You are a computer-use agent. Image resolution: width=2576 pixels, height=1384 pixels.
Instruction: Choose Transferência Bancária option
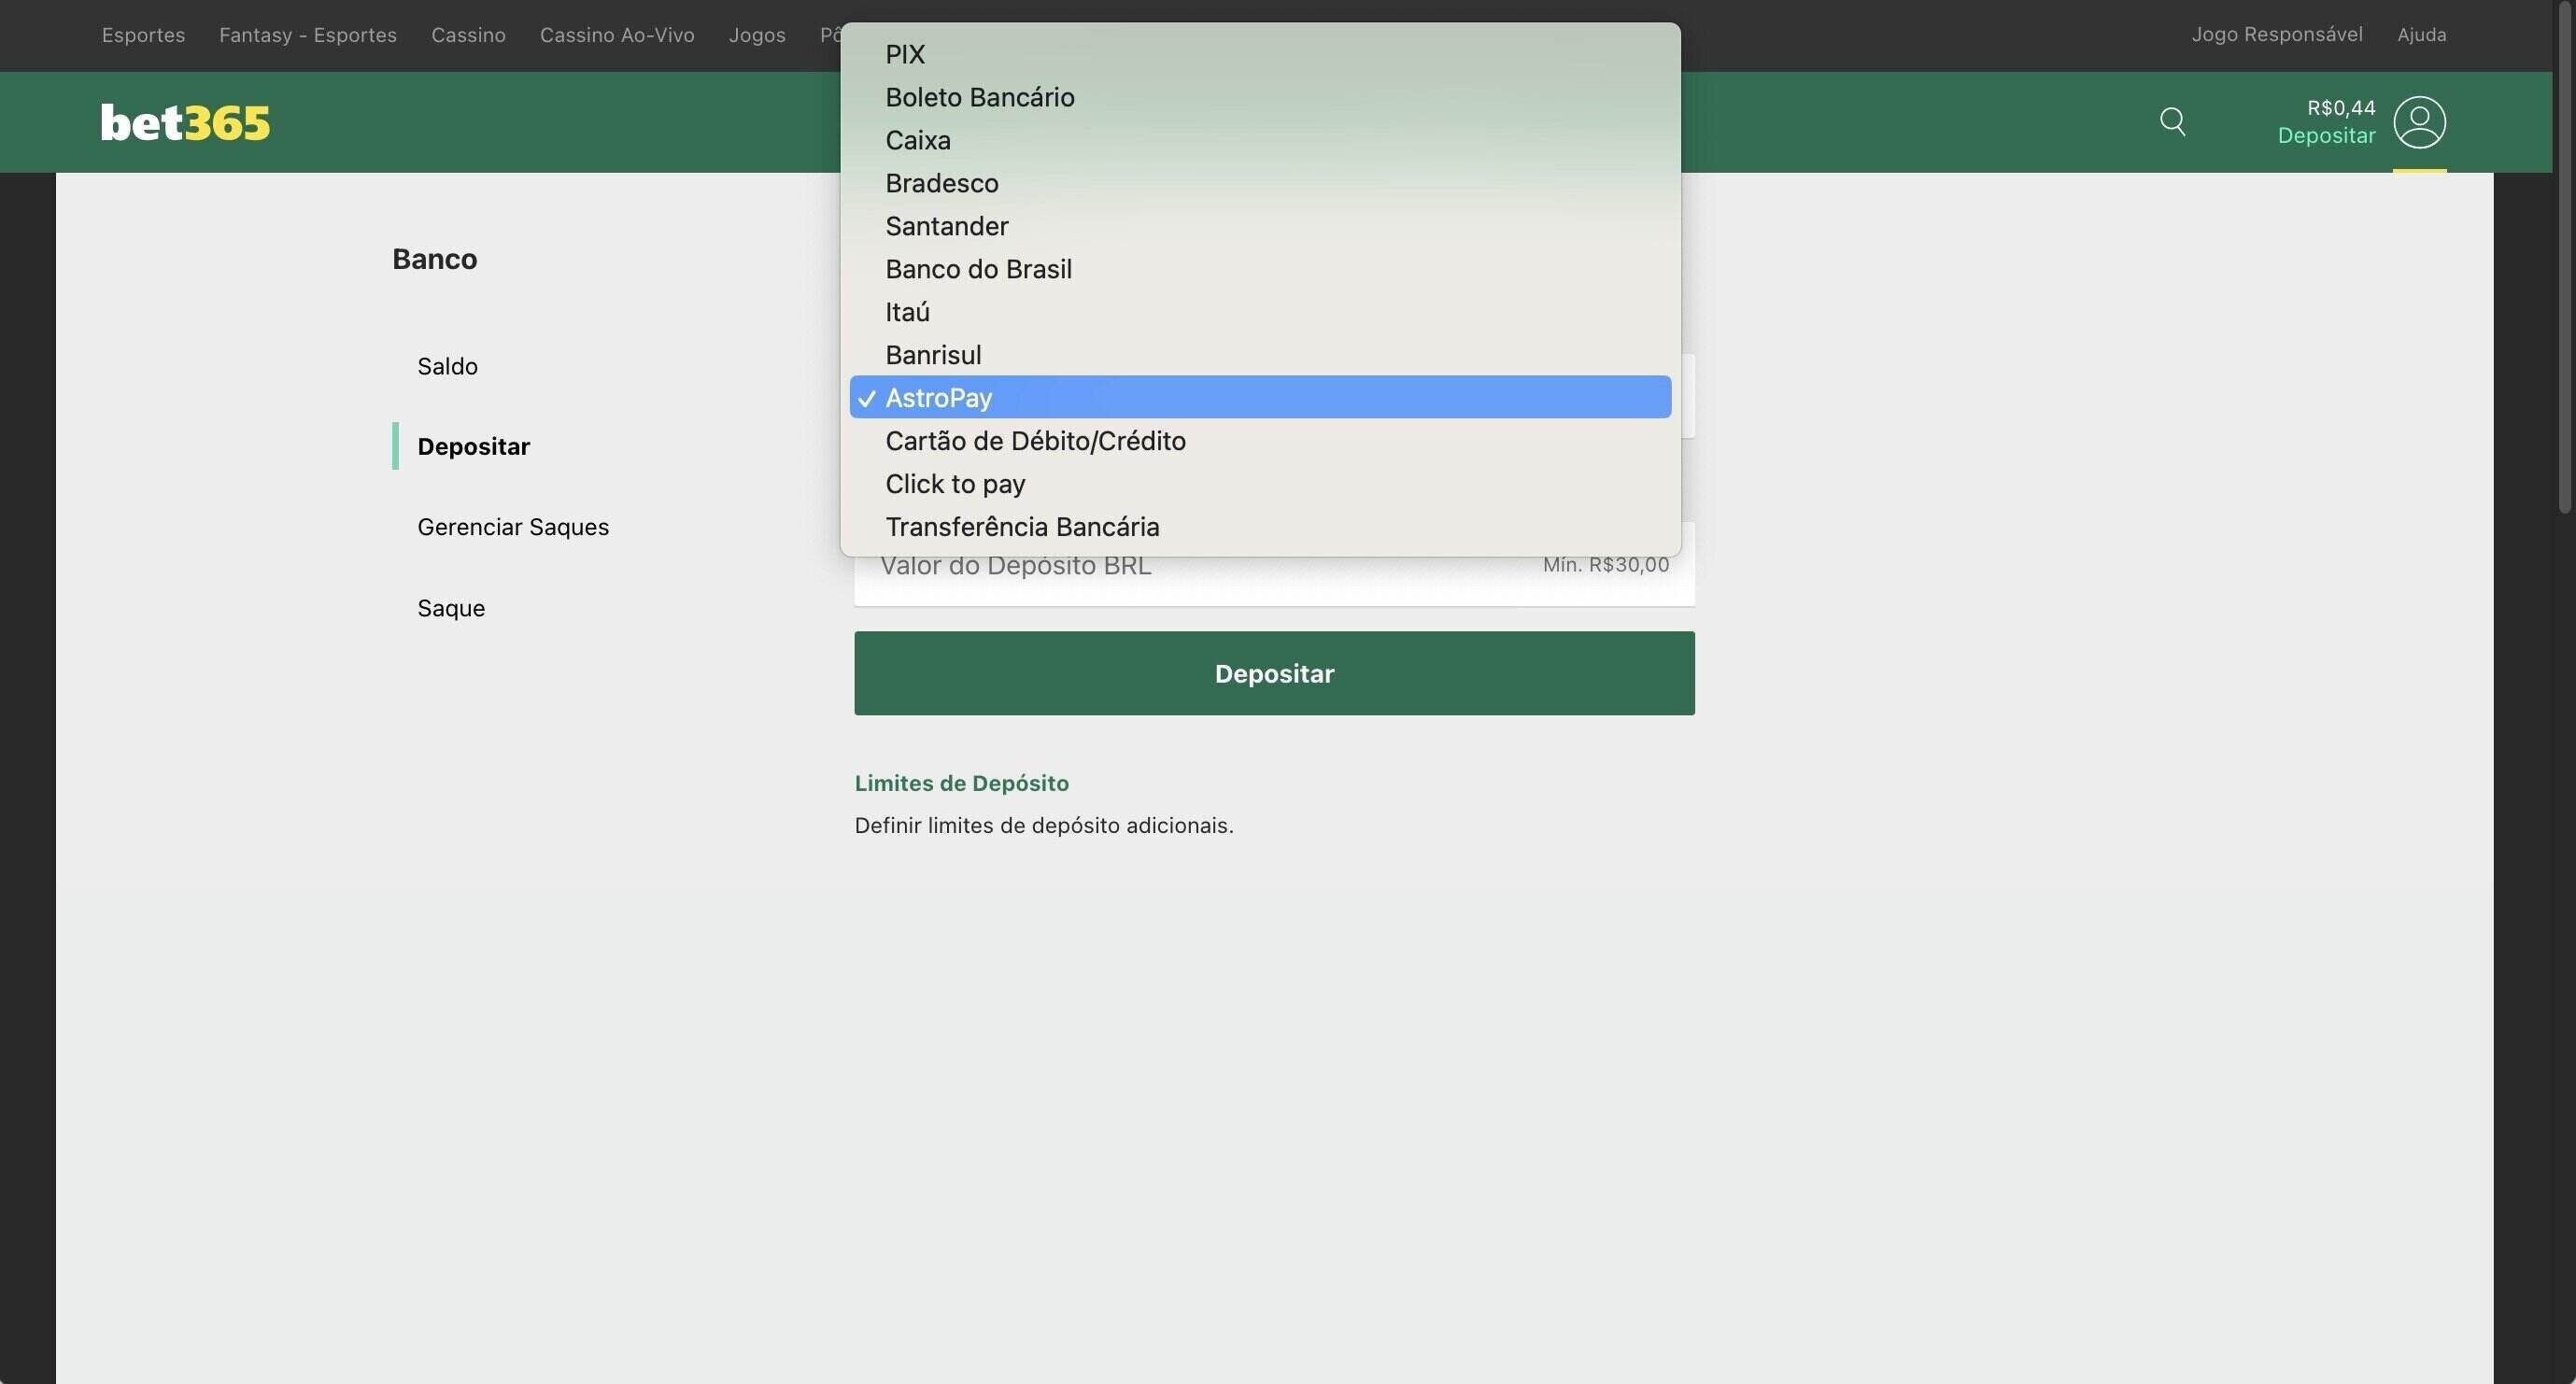(x=1260, y=527)
